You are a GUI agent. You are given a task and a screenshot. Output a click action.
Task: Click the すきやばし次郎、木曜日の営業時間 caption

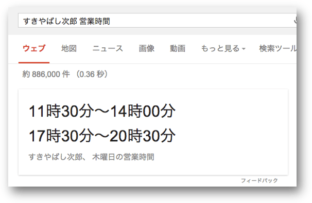(91, 157)
